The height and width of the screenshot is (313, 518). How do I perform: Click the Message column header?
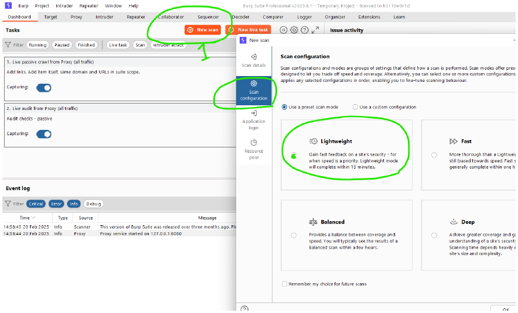click(207, 218)
